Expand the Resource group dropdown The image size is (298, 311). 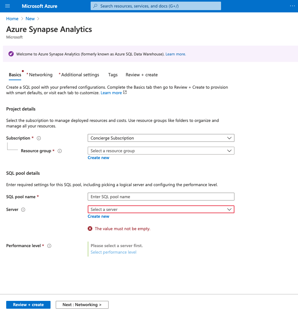click(161, 151)
